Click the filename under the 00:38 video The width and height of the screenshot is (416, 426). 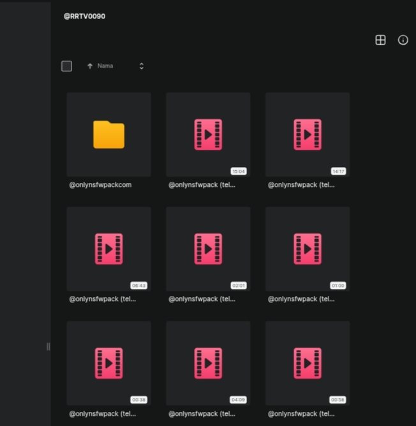point(103,414)
